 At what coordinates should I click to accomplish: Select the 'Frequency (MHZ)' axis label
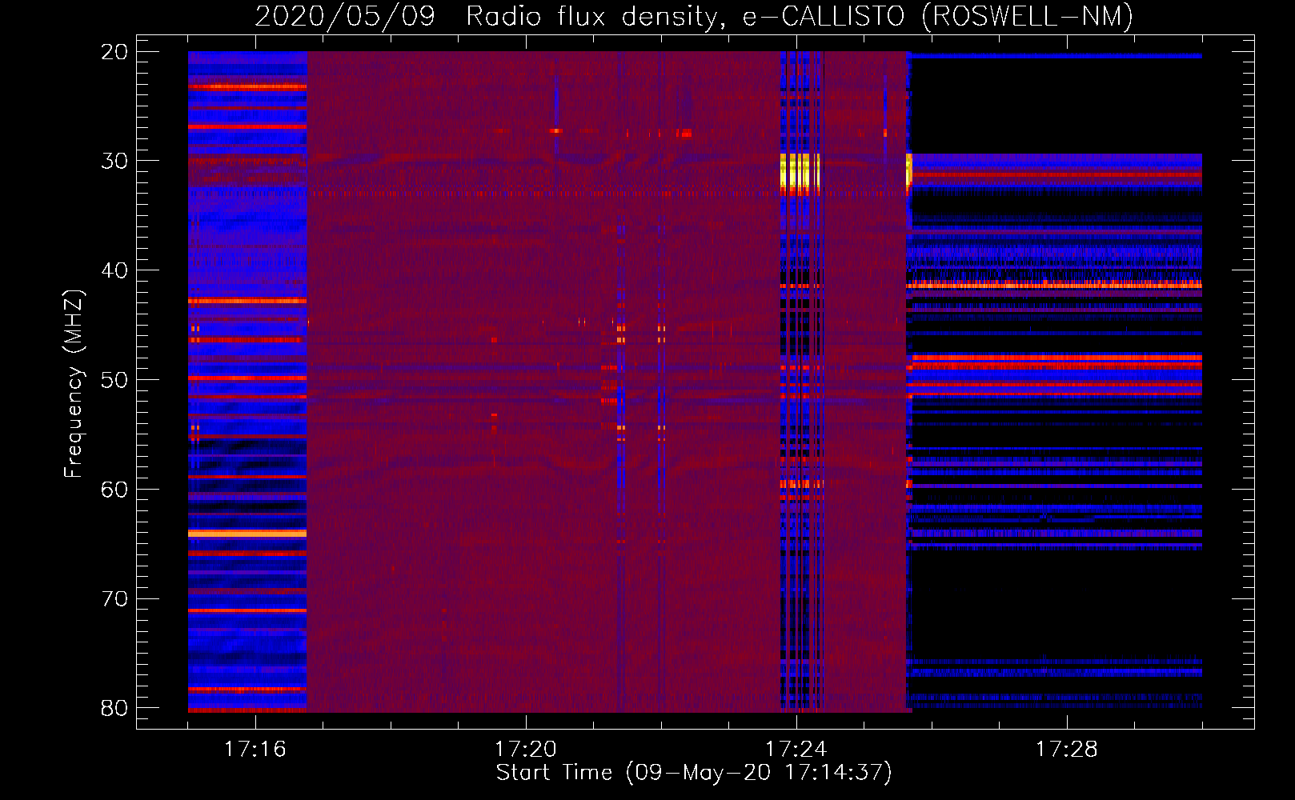coord(74,384)
